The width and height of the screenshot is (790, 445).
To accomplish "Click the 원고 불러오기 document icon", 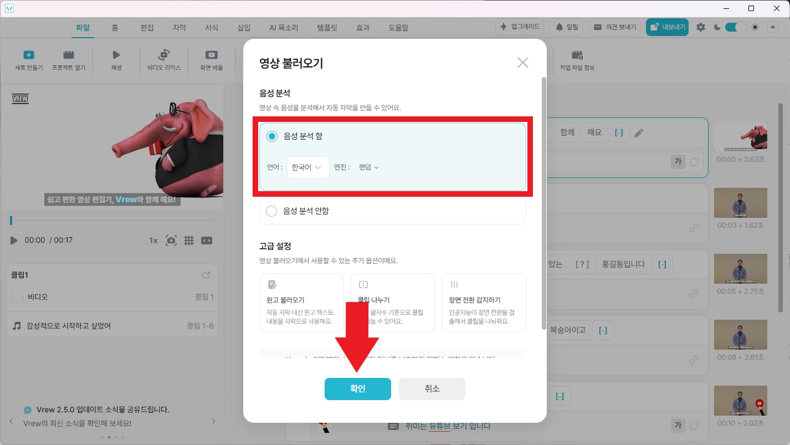I will coord(272,285).
